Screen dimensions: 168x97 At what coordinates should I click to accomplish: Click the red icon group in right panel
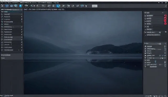click(x=165, y=20)
